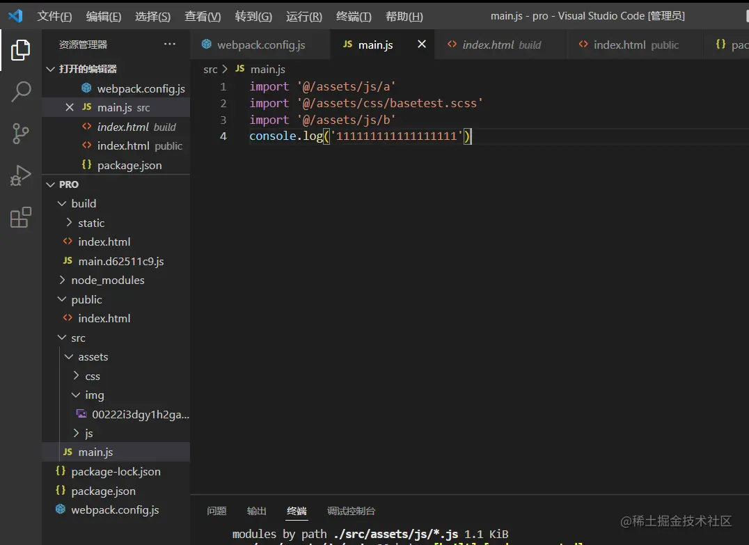
Task: Open the 文件(F) menu
Action: (54, 16)
